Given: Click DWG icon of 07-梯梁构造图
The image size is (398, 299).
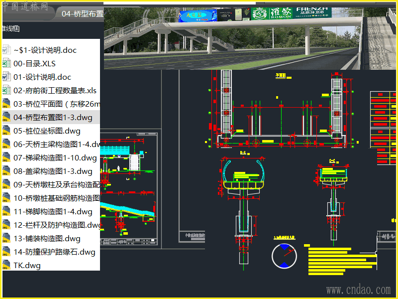Looking at the screenshot, I should point(6,157).
